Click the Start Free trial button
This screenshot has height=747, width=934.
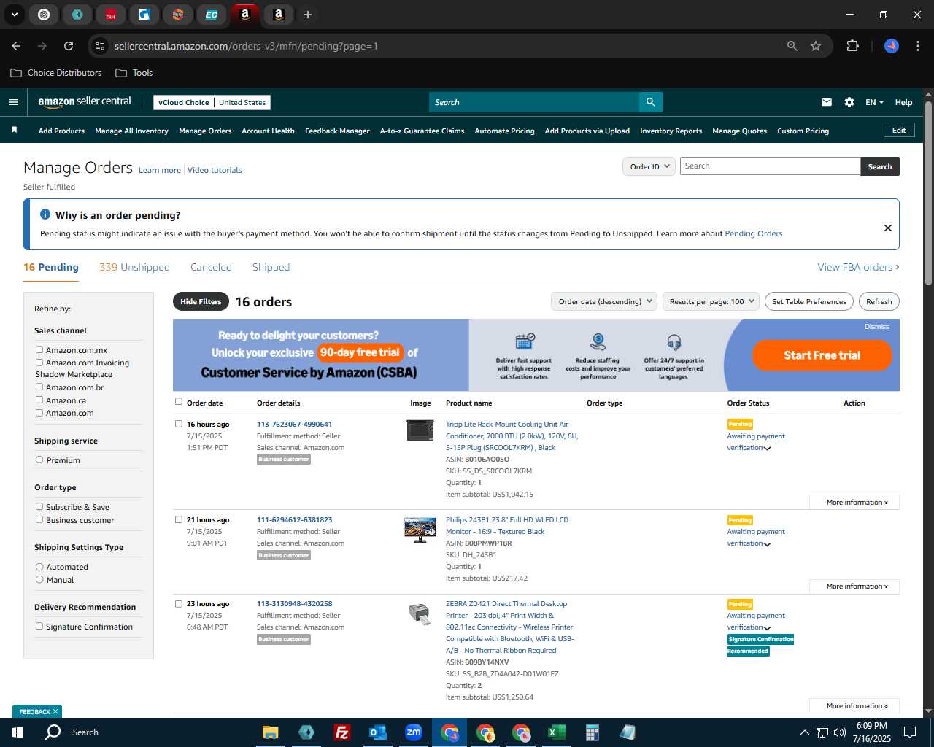pyautogui.click(x=822, y=355)
